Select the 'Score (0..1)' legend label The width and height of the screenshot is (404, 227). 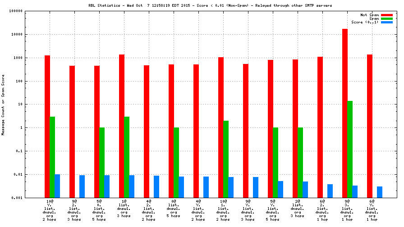(x=365, y=22)
